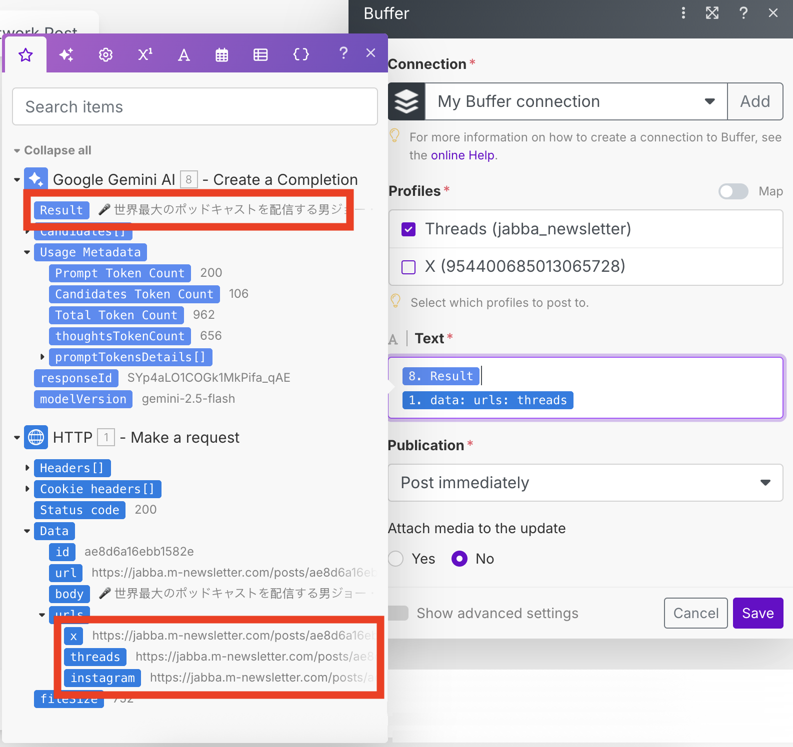Open the custom variables braces tab
This screenshot has height=747, width=793.
[301, 54]
